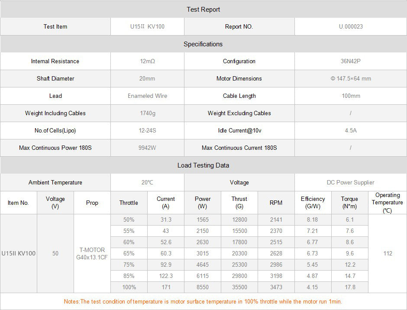Viewport: 407px width, 310px height.
Task: Select the T-MOTOR G40x13.1CF prop cell
Action: pos(92,254)
